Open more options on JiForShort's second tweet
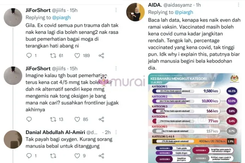The image size is (245, 163). point(116,68)
